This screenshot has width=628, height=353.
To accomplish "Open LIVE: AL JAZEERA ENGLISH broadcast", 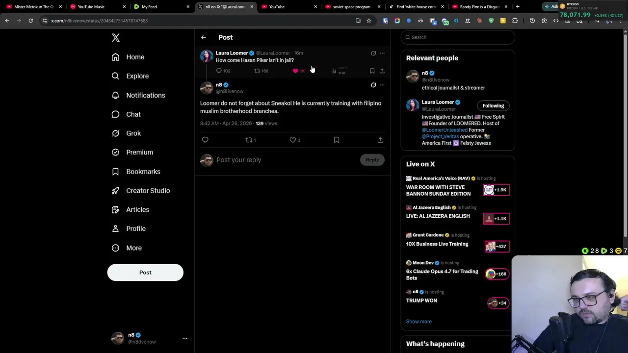I will 438,216.
